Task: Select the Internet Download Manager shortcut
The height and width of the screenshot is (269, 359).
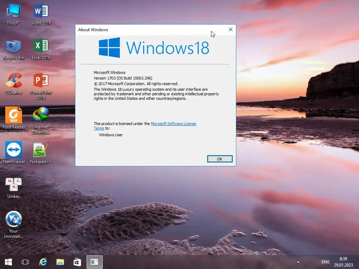Action: (x=41, y=121)
